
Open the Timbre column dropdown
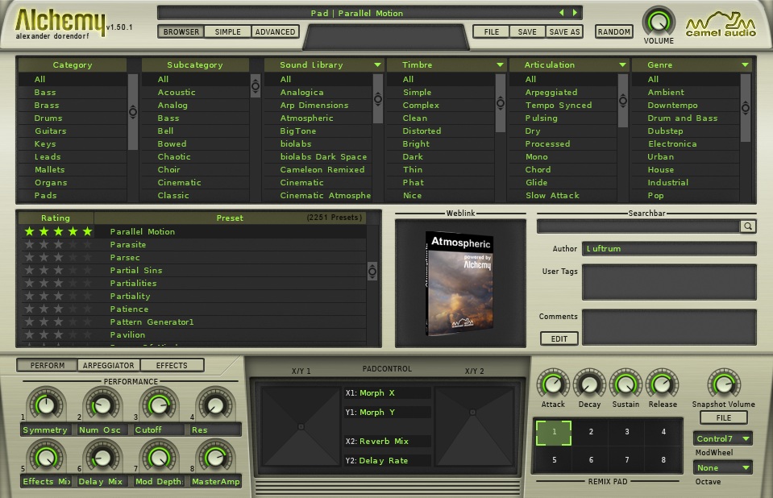pyautogui.click(x=500, y=65)
